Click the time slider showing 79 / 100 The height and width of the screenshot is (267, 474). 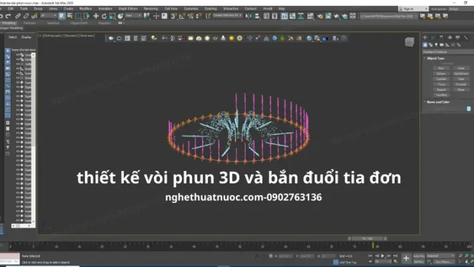pyautogui.click(x=367, y=238)
